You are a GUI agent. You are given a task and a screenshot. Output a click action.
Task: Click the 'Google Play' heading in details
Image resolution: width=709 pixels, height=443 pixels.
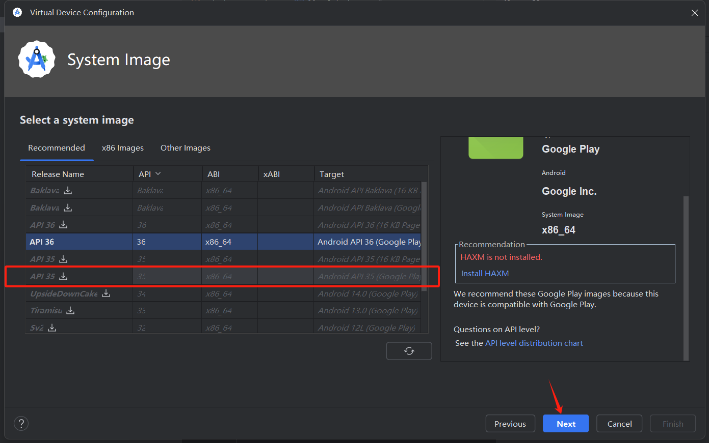[x=570, y=149]
